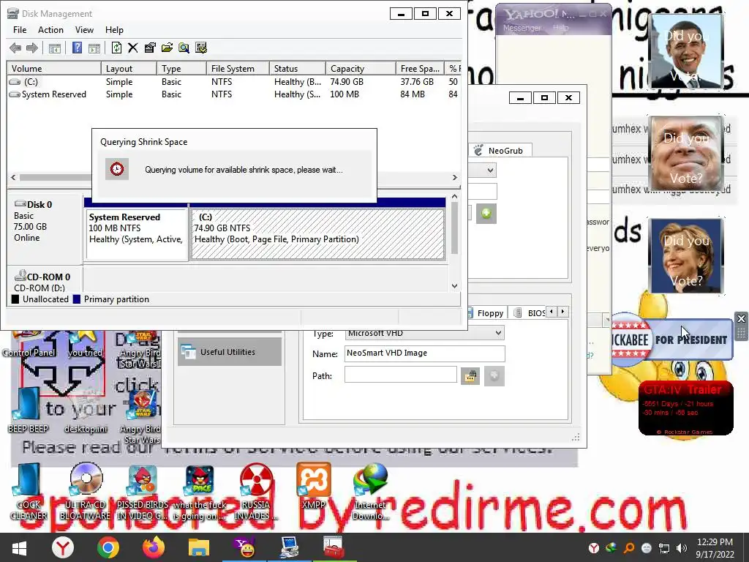
Task: Click the EasyBCD toolbox taskbar icon
Action: [x=333, y=547]
